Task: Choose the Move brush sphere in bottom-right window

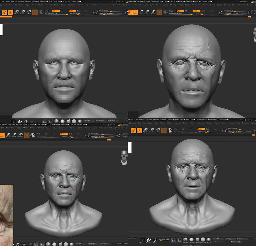Action: 198,240
